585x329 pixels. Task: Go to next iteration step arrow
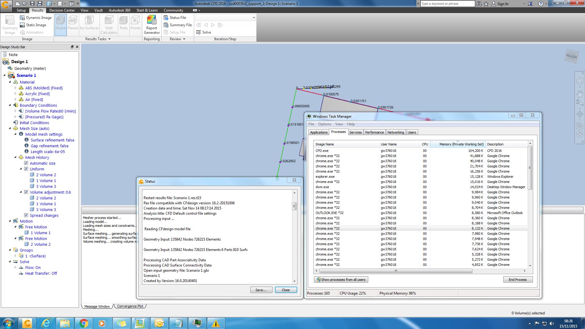point(213,25)
